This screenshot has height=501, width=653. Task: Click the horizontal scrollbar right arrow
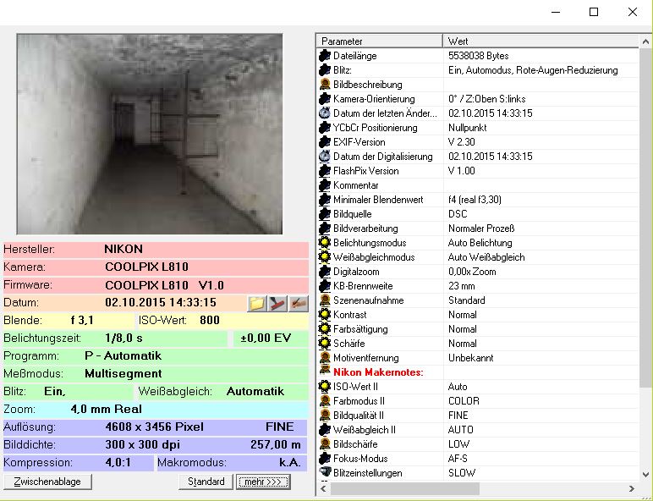click(632, 488)
